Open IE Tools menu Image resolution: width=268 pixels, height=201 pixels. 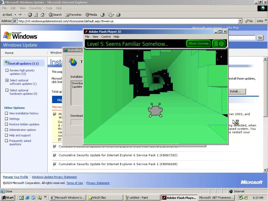(49, 8)
